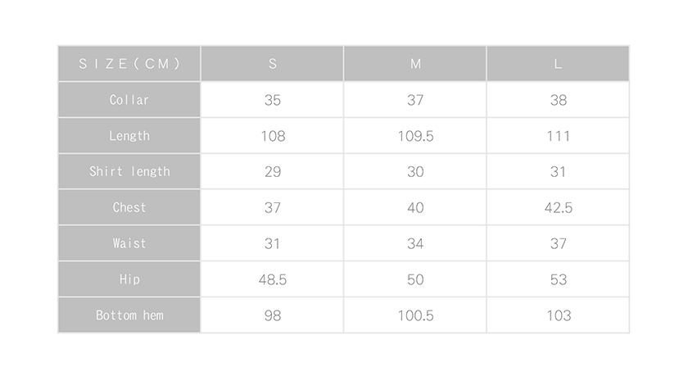Click the 48.5 Hip value for S
The height and width of the screenshot is (376, 688).
coord(273,279)
